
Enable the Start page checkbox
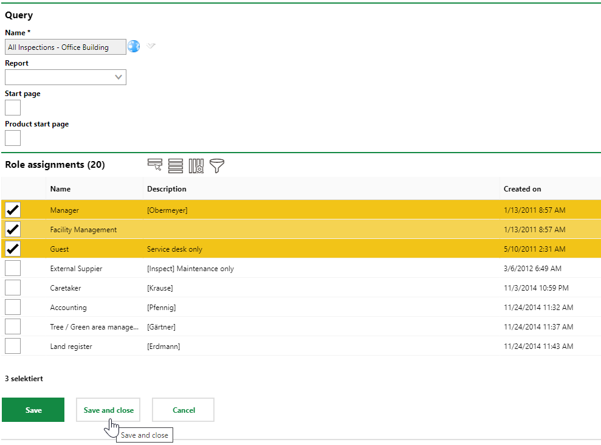point(12,107)
